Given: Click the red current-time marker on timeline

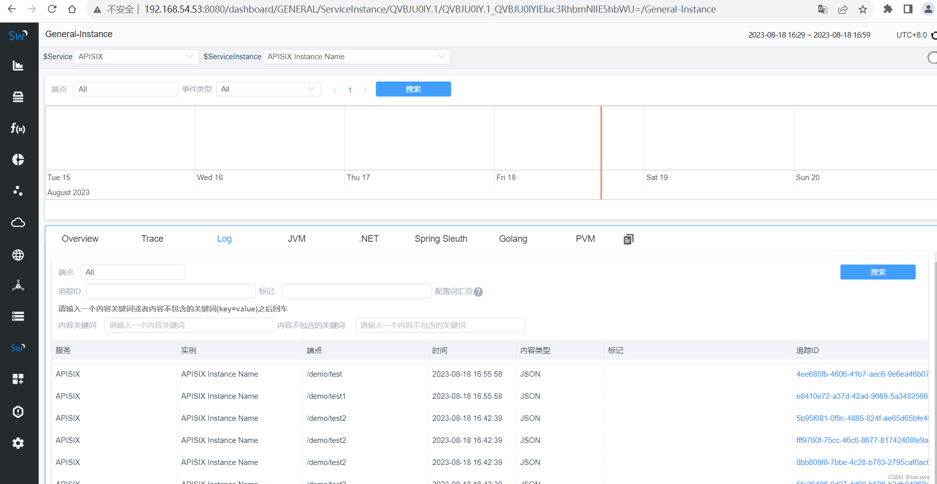Looking at the screenshot, I should click(601, 152).
